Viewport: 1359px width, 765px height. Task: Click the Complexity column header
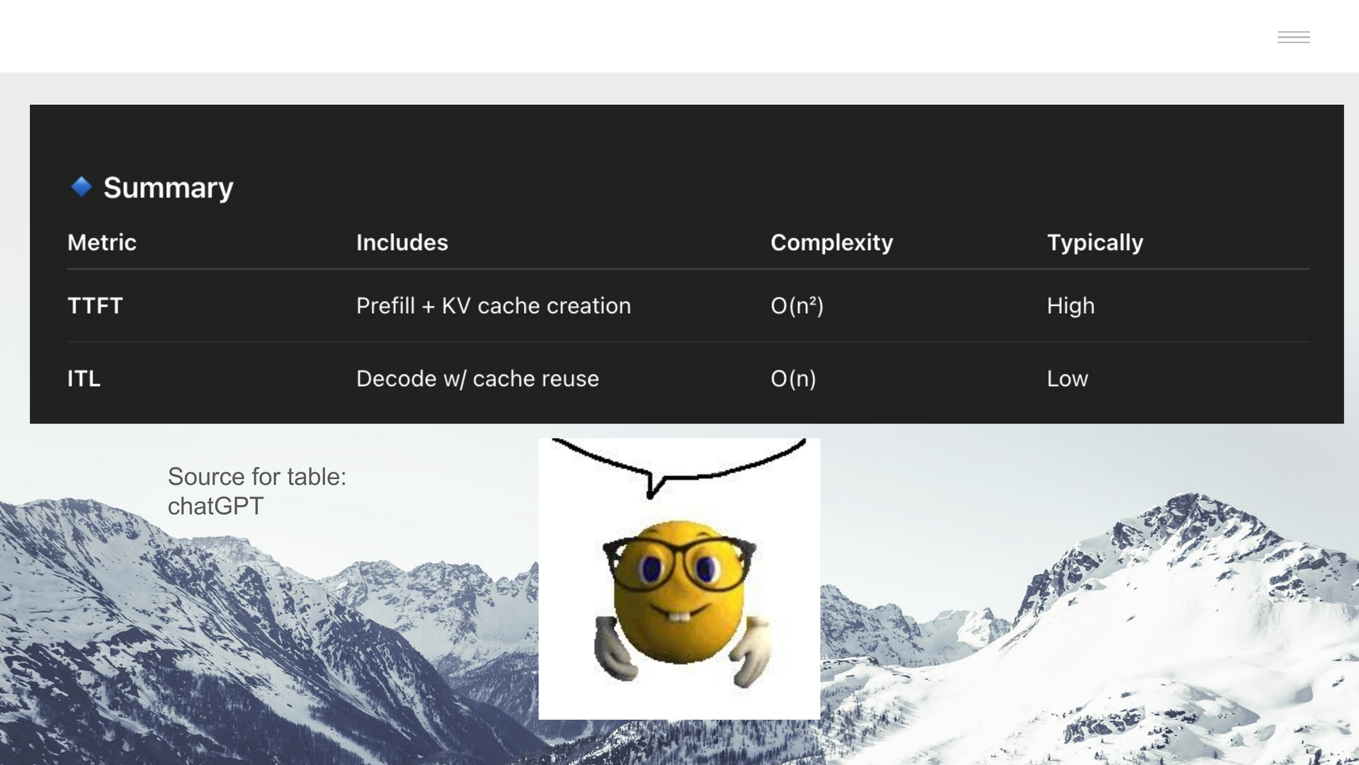click(831, 242)
